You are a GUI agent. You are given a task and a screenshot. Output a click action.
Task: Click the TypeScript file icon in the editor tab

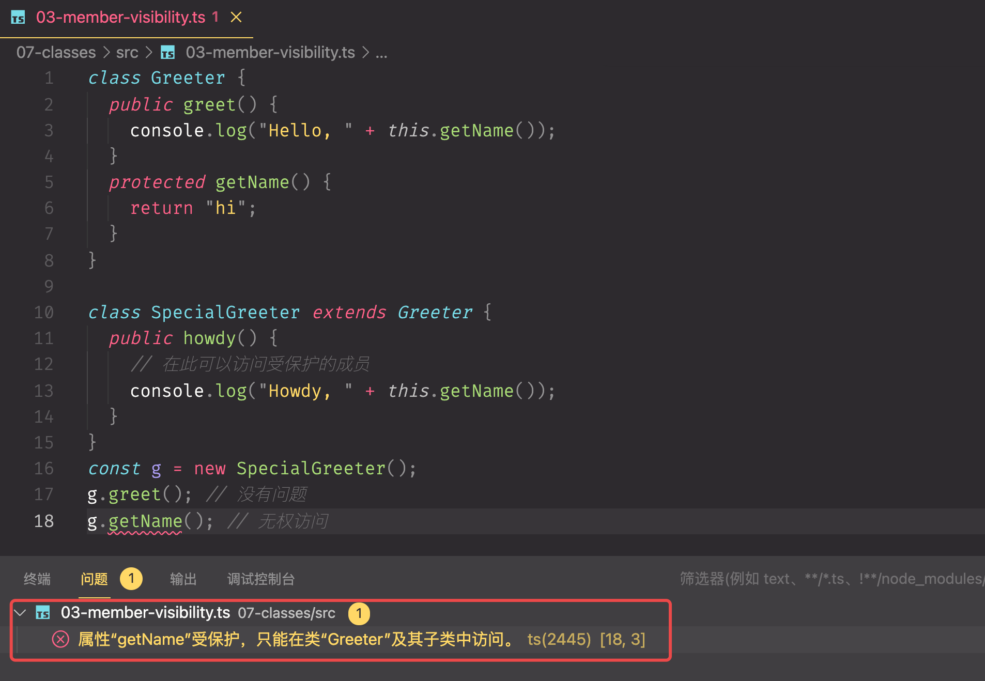click(18, 18)
